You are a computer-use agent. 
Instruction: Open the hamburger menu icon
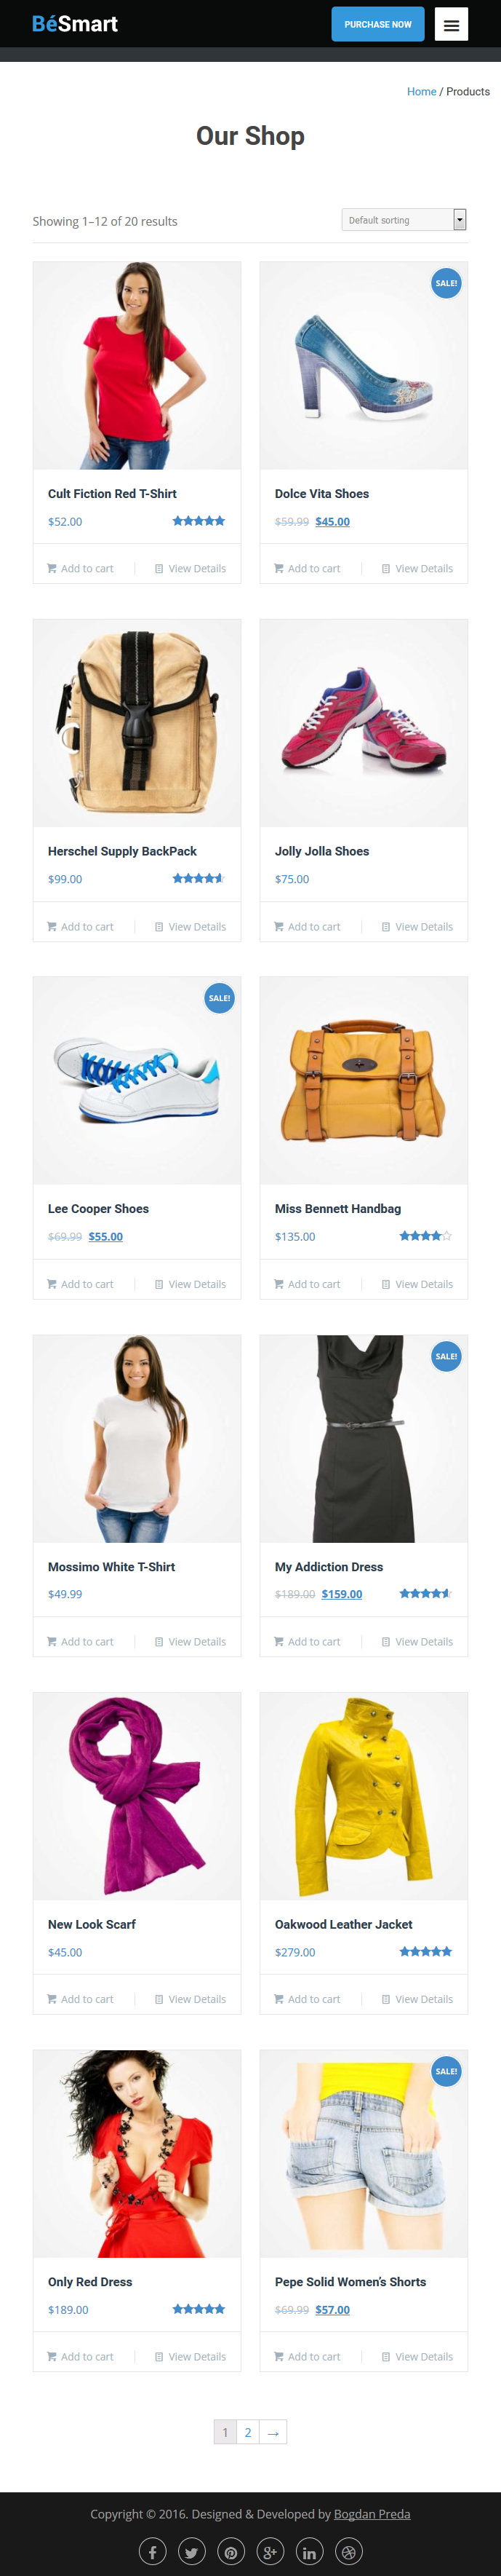pyautogui.click(x=451, y=24)
